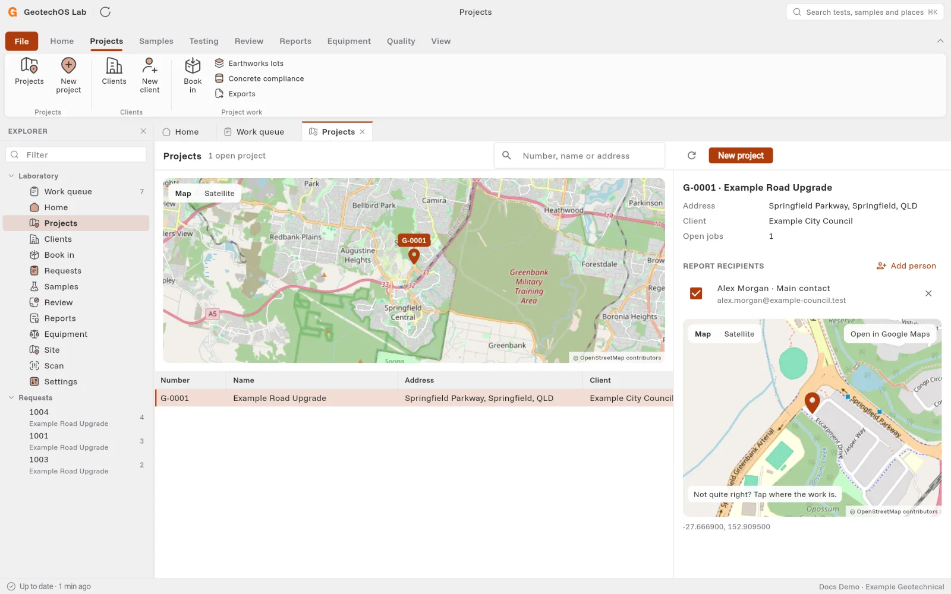
Task: Open Concrete compliance
Action: [259, 78]
